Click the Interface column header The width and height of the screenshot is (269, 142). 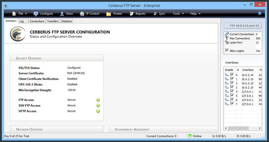pos(248,70)
